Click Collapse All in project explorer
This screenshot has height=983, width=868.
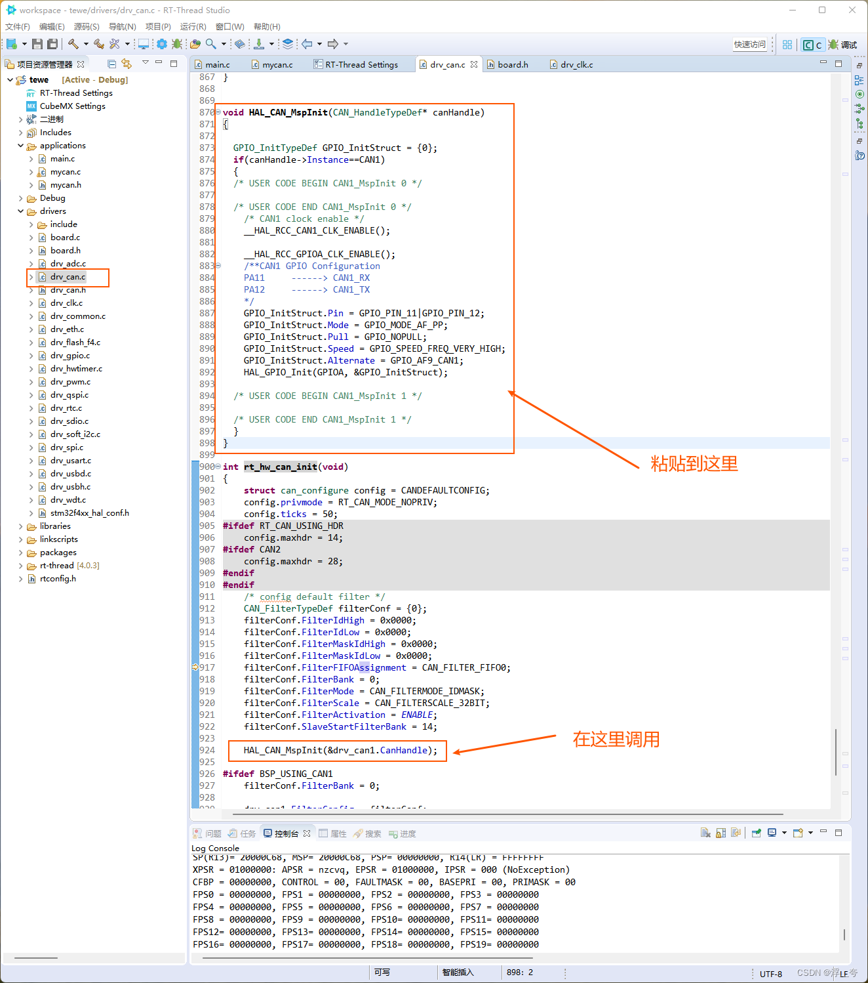111,64
